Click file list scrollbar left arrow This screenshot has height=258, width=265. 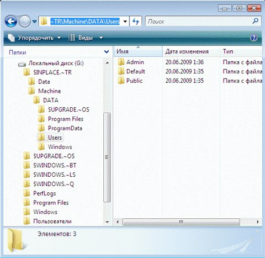click(118, 222)
